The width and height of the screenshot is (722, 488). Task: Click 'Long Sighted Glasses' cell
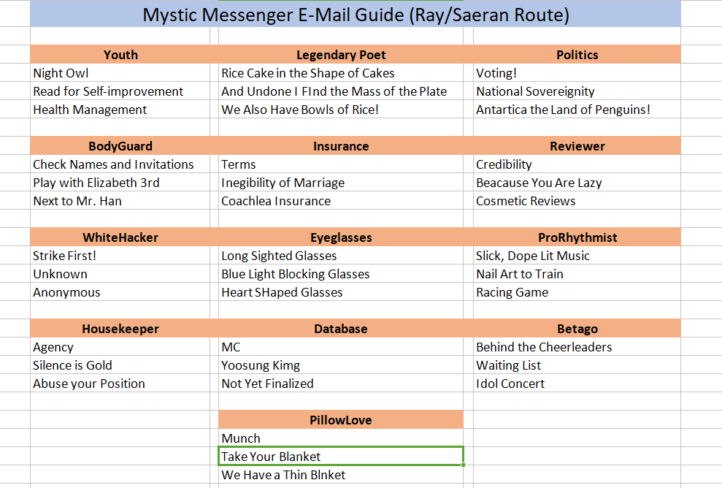coord(341,255)
